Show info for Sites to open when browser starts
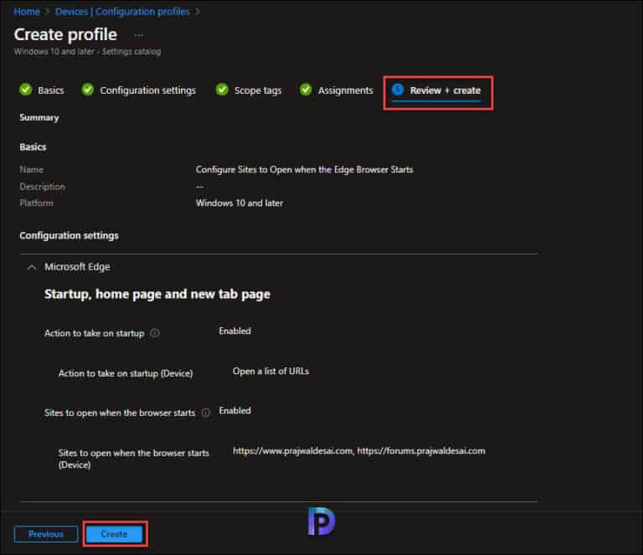This screenshot has width=643, height=555. [x=206, y=413]
